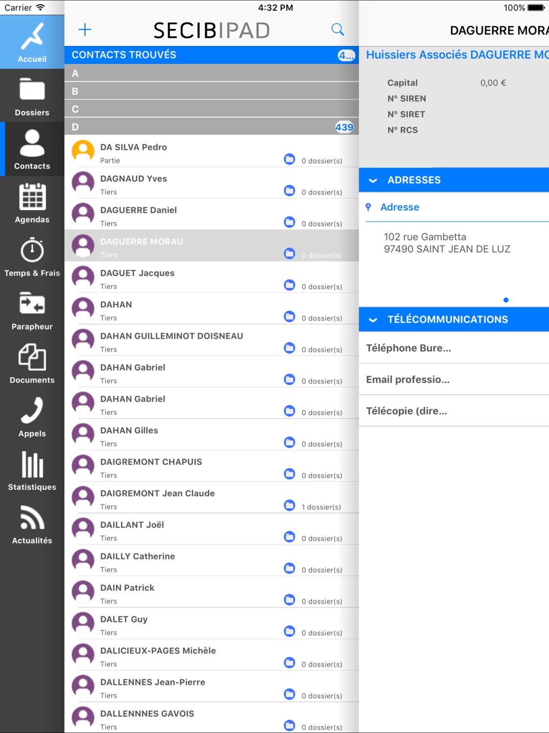Open the Temps & Frais timer section
Image resolution: width=549 pixels, height=733 pixels.
coord(32,256)
